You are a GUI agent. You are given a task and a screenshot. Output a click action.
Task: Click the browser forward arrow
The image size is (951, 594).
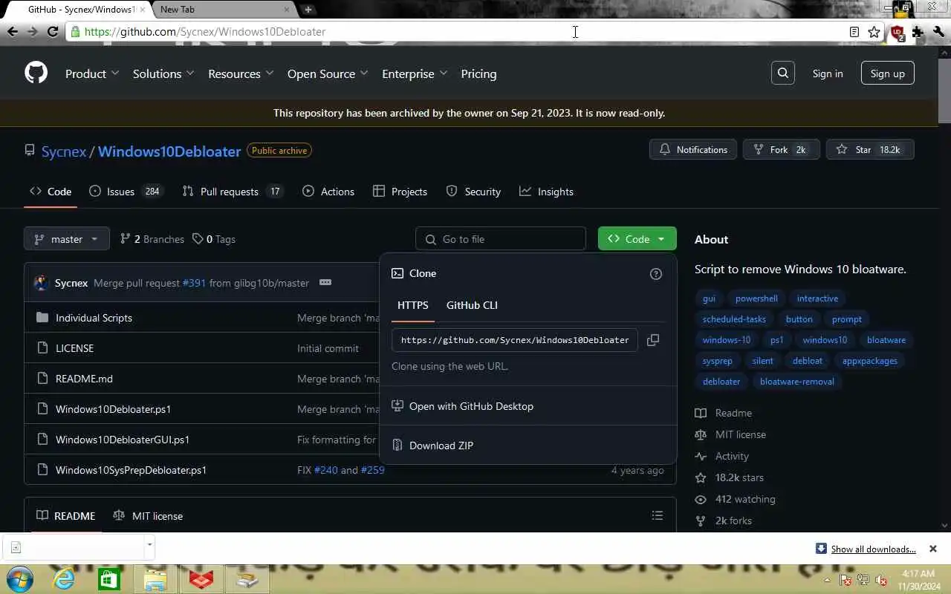pos(33,32)
